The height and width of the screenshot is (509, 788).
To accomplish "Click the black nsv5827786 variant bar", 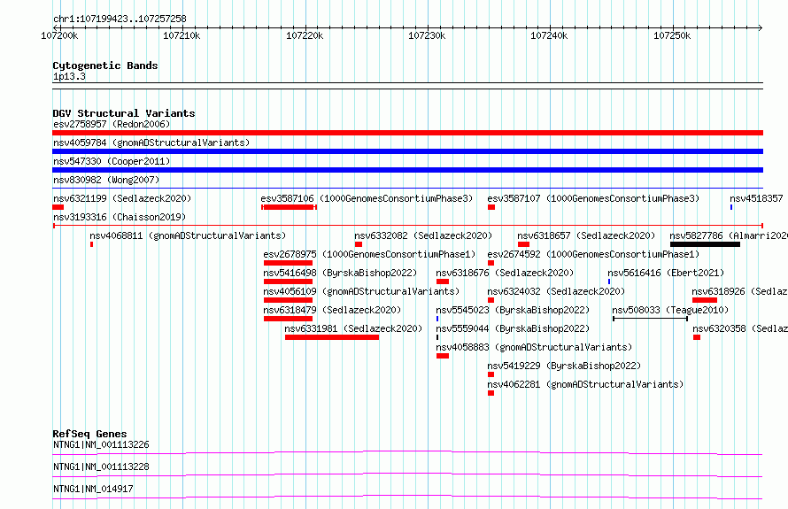I will (x=705, y=244).
